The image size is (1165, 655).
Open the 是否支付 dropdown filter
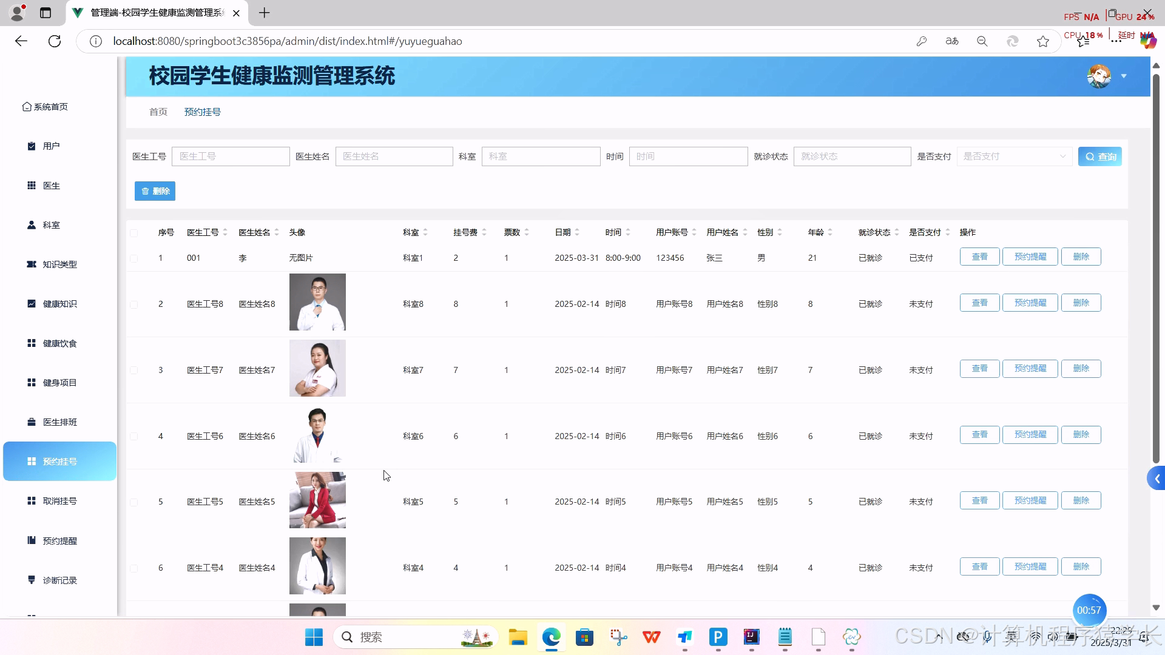tap(1014, 156)
